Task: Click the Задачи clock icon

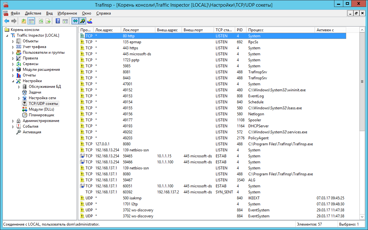Action: [24, 92]
